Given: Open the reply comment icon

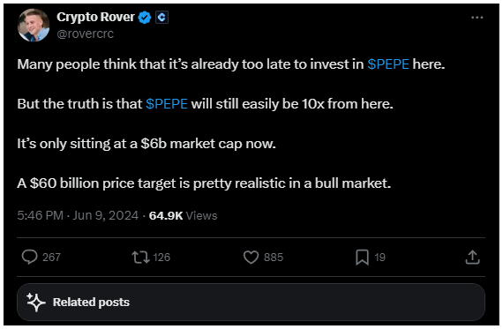Looking at the screenshot, I should click(x=29, y=258).
